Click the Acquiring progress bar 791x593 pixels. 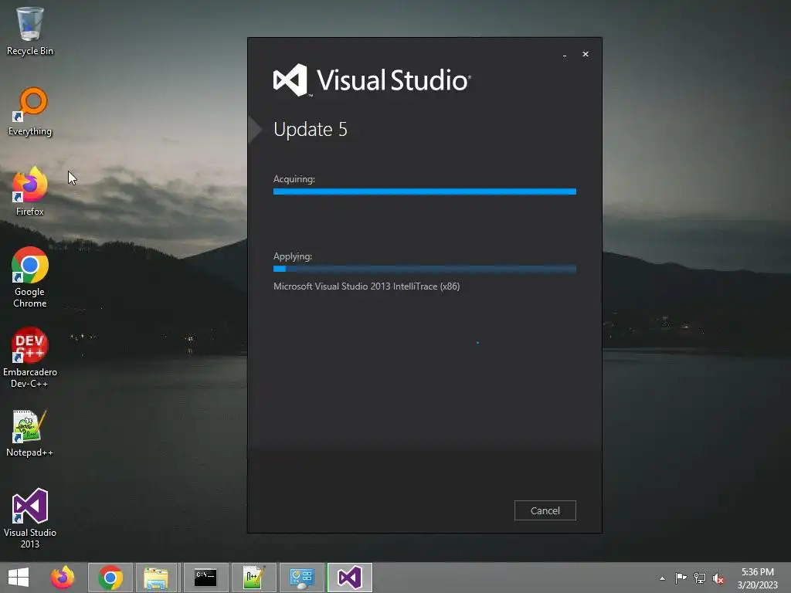424,191
